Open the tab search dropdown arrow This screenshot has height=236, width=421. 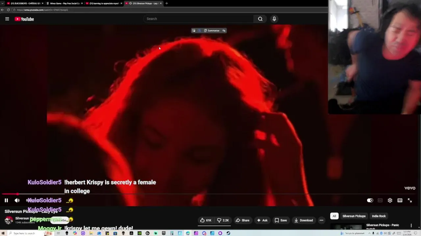click(x=2, y=3)
